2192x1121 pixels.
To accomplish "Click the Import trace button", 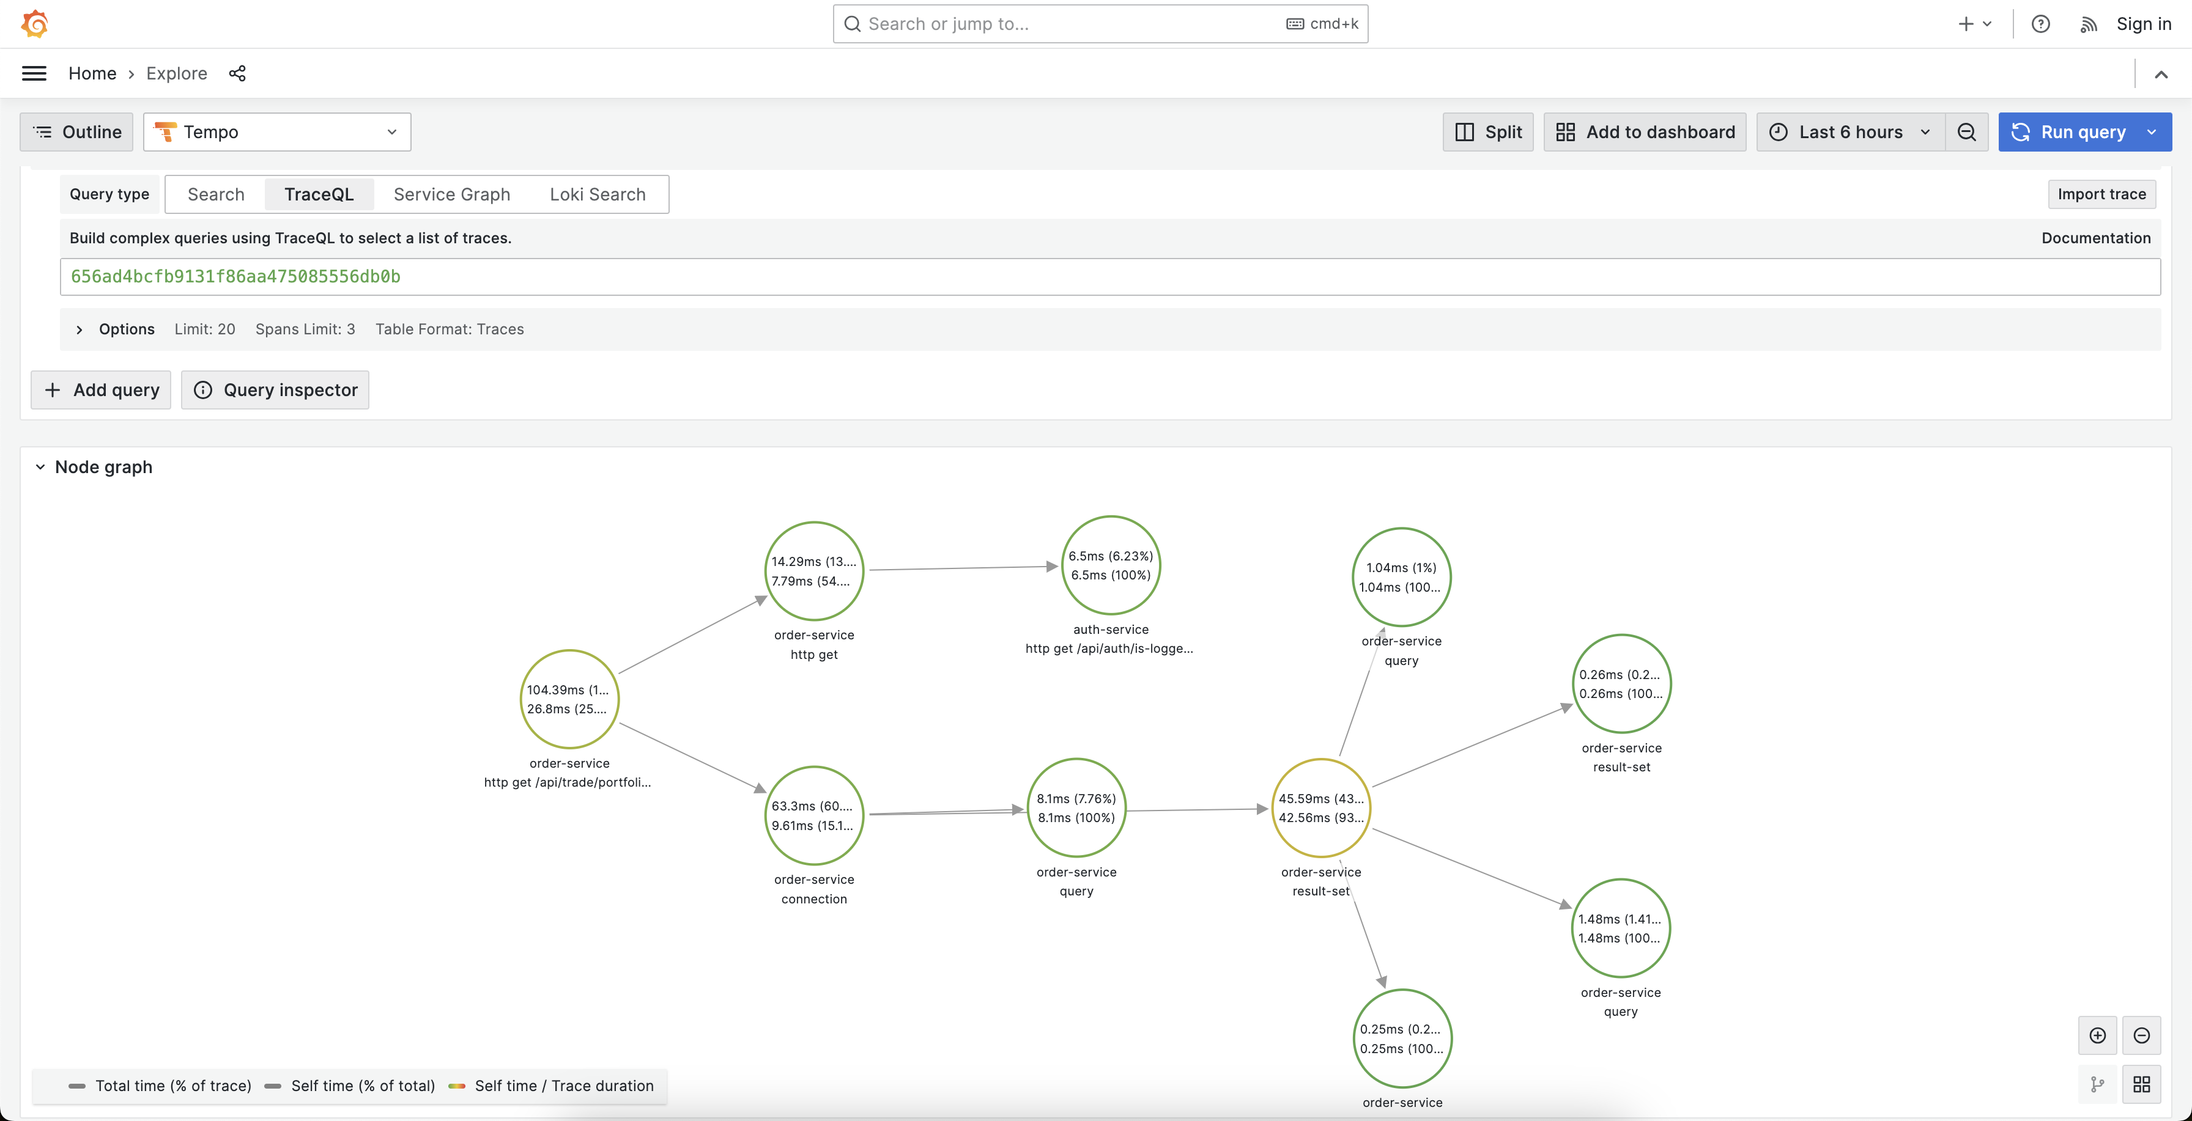I will (x=2101, y=194).
